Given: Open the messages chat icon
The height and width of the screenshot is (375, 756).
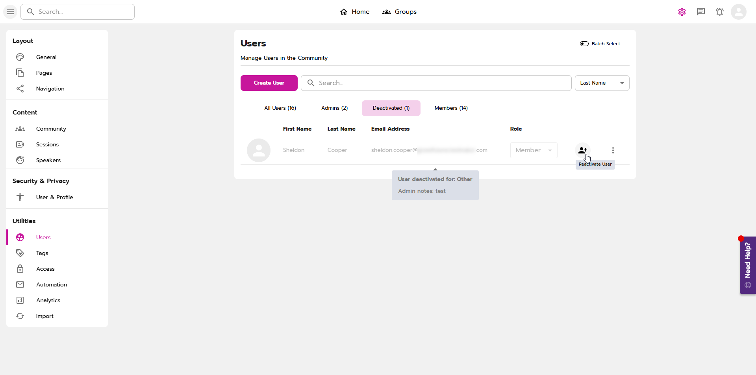Looking at the screenshot, I should point(700,12).
